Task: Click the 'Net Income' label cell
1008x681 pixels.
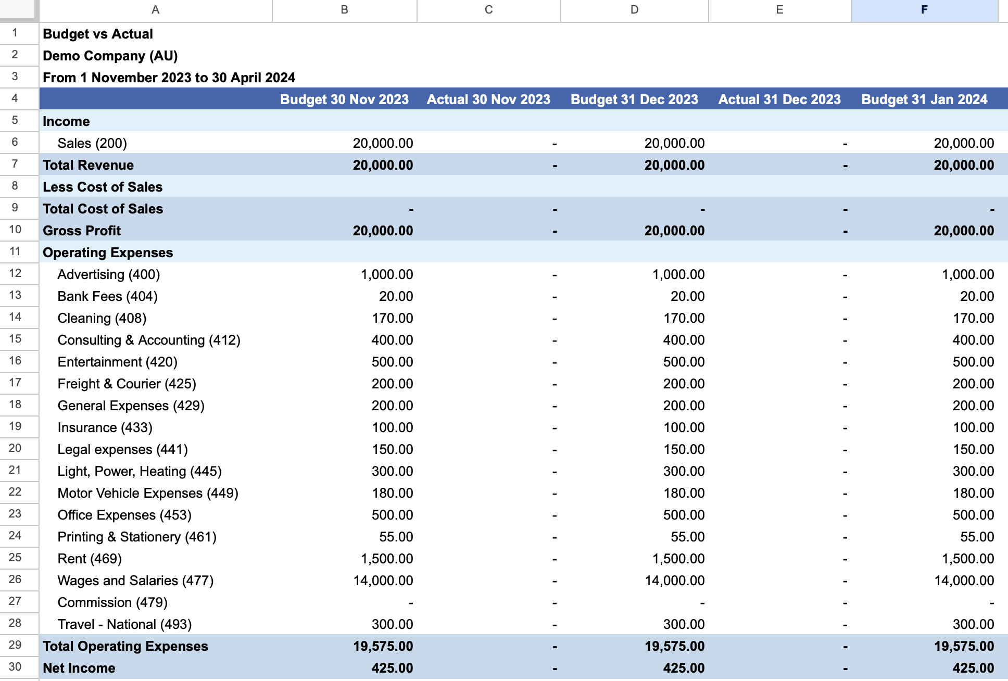Action: (156, 668)
